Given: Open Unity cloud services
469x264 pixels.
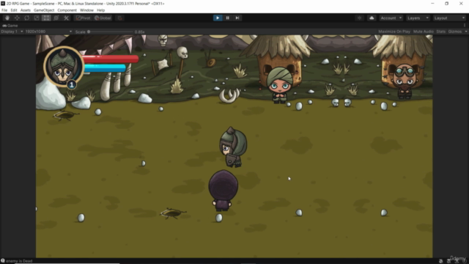Looking at the screenshot, I should click(x=372, y=18).
